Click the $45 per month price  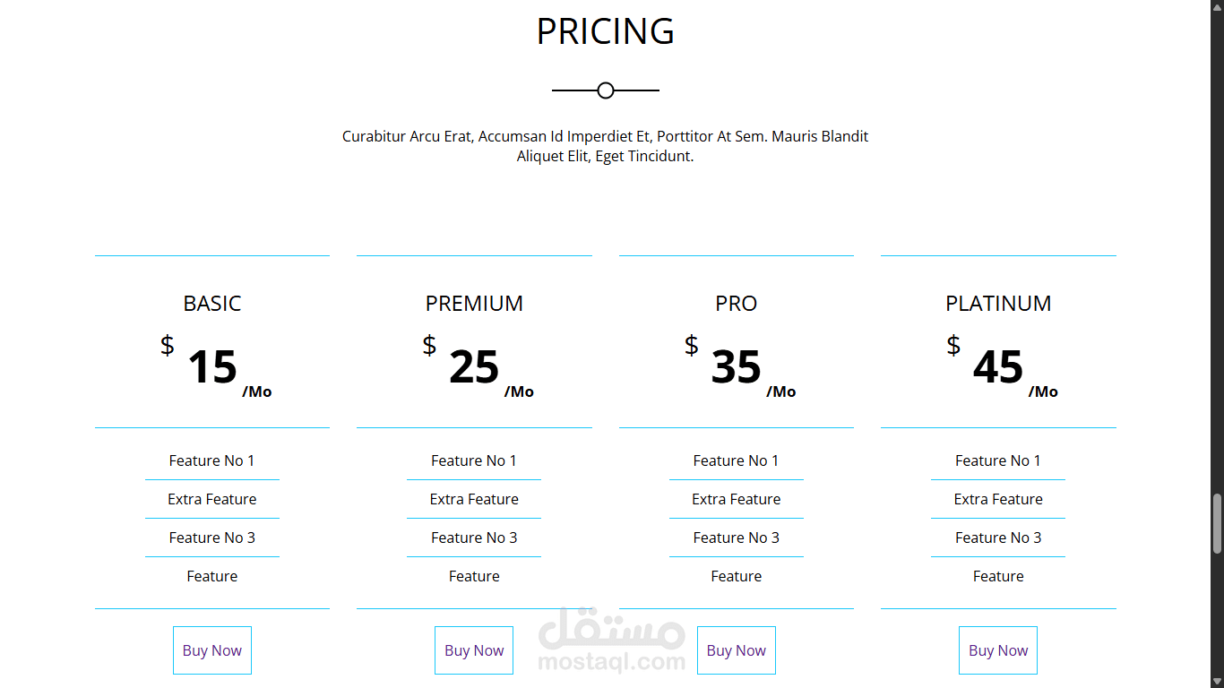pyautogui.click(x=999, y=367)
